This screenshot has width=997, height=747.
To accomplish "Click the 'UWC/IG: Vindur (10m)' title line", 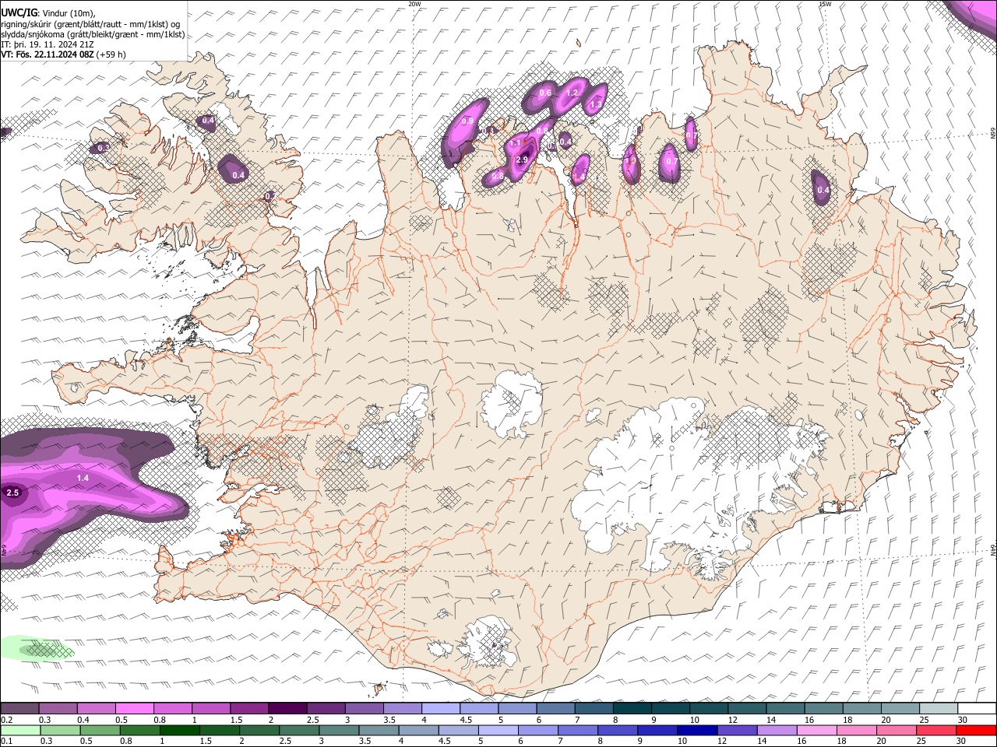I will [48, 12].
